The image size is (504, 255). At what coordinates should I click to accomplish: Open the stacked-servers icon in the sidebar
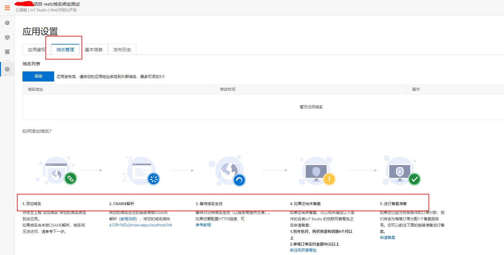click(x=7, y=52)
